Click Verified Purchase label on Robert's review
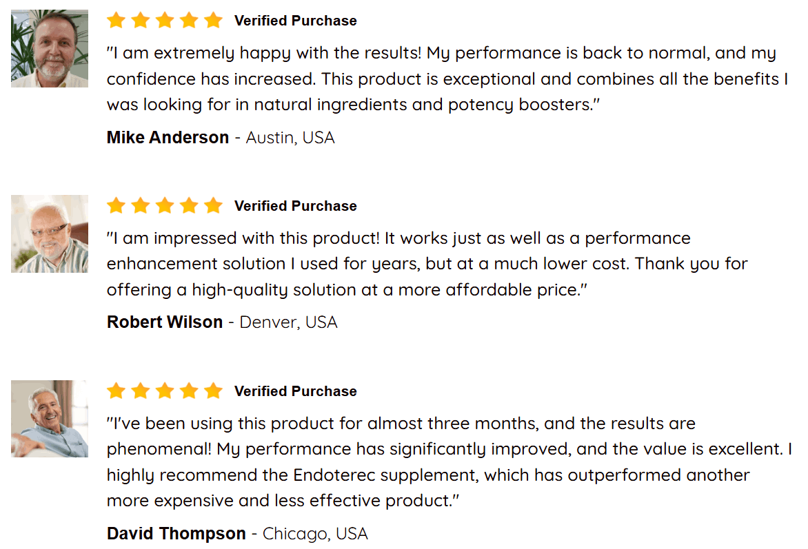This screenshot has width=808, height=549. 295,206
